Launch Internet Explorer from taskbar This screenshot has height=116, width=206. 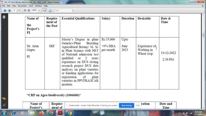[x=14, y=113]
